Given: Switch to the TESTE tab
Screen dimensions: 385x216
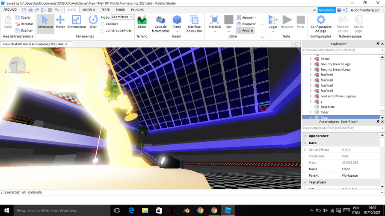Looking at the screenshot, I should (105, 10).
